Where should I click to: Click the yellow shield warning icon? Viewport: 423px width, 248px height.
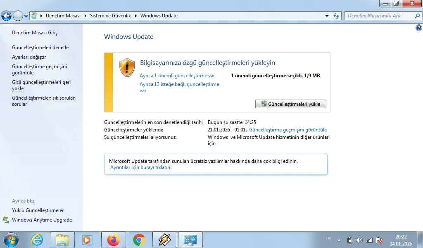127,68
